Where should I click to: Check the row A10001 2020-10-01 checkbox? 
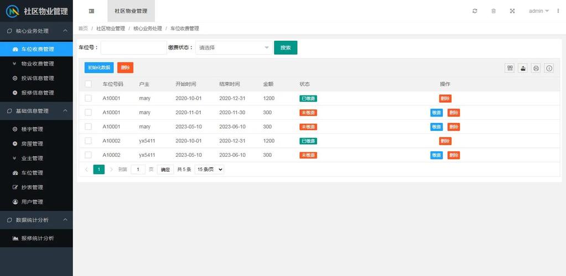click(88, 98)
